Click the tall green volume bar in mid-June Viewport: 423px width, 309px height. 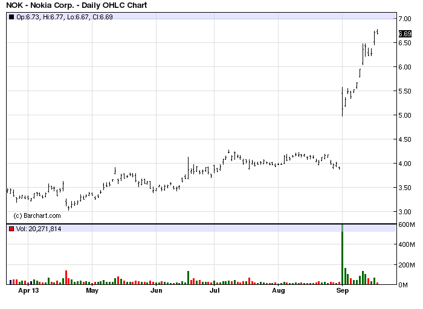click(189, 278)
